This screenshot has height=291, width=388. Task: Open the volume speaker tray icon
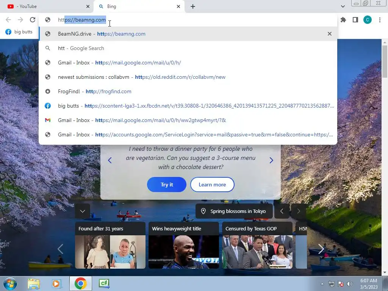[350, 284]
